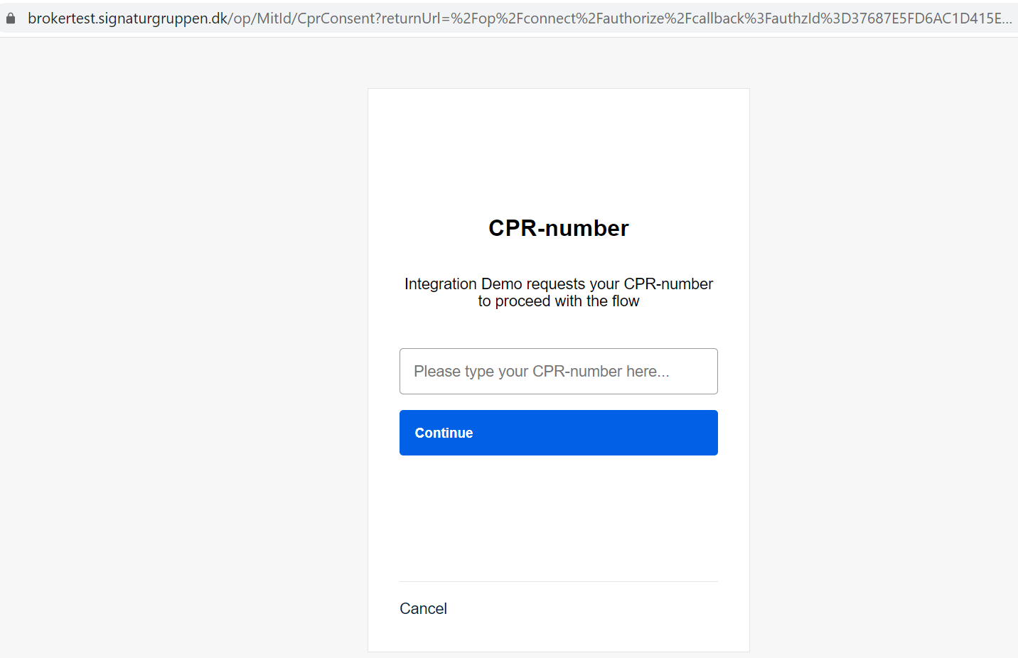Click the brokertest.signaturgruppen.dk domain text
1018x658 pixels.
128,18
